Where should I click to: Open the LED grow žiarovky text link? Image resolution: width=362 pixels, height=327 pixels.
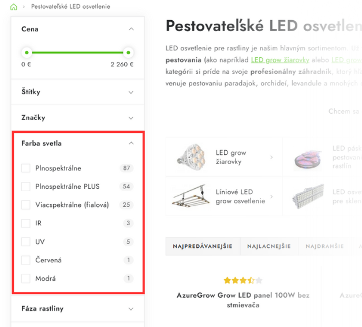tap(280, 60)
